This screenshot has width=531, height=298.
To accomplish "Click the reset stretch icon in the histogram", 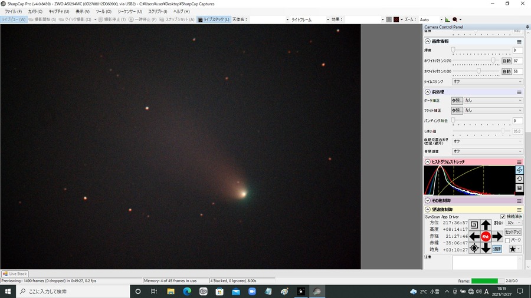I will pyautogui.click(x=519, y=178).
